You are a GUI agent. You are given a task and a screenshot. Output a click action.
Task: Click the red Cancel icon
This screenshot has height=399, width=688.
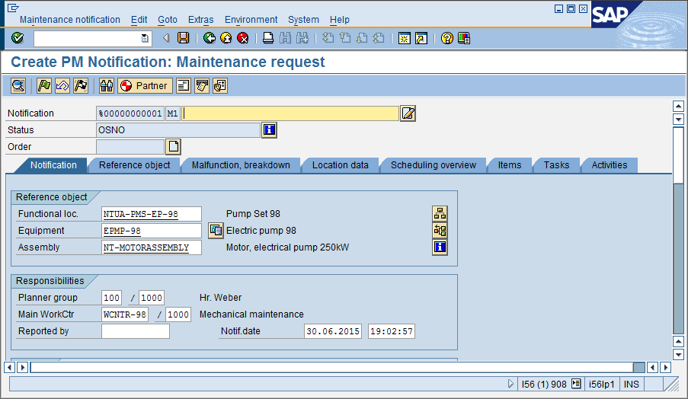pyautogui.click(x=242, y=38)
